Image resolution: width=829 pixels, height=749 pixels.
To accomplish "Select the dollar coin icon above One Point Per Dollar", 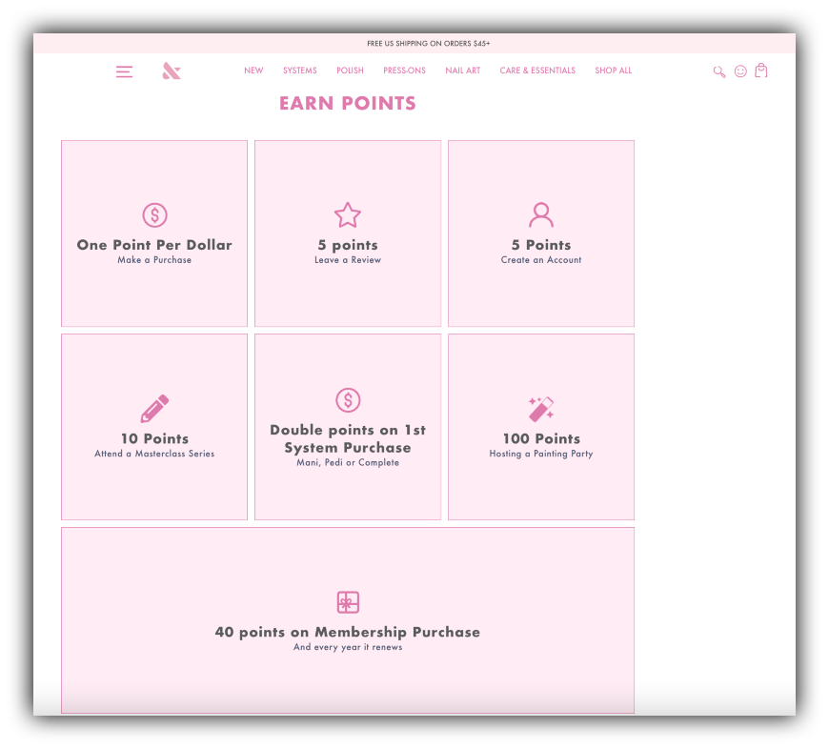I will pos(153,215).
